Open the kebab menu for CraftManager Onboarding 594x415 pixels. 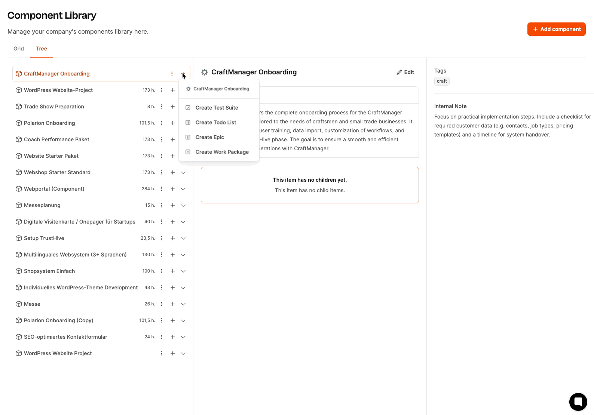(x=172, y=74)
